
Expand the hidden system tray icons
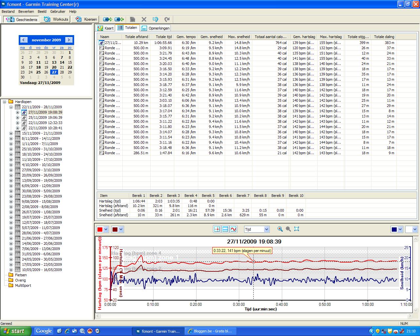[371, 331]
